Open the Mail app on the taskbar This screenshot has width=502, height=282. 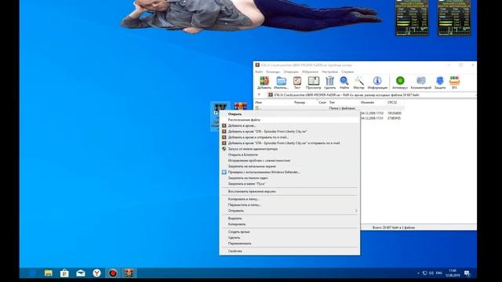point(81,273)
